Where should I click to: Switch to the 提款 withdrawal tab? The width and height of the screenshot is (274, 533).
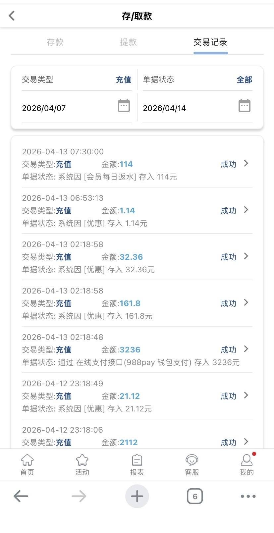pos(128,42)
